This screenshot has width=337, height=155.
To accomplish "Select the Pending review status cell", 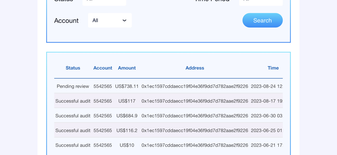I will point(73,86).
